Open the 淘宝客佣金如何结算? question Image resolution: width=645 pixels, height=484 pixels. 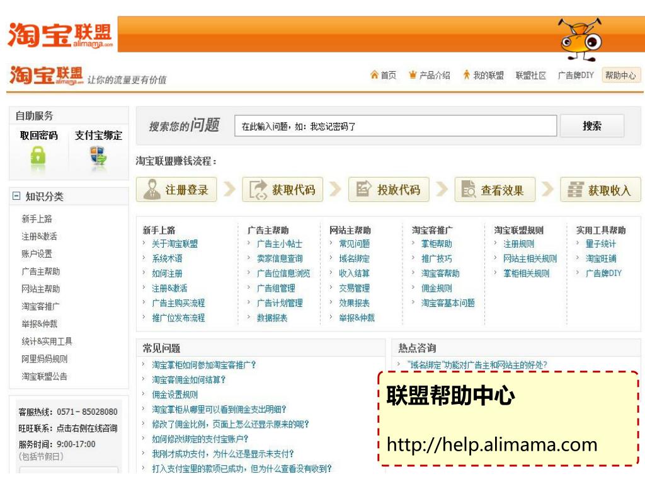(x=189, y=379)
